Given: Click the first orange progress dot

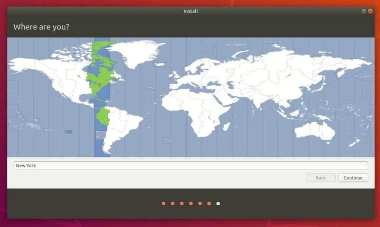Looking at the screenshot, I should (x=163, y=203).
